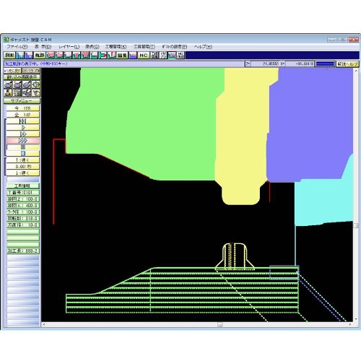This screenshot has width=361, height=361.
Task: Click the first zoom icon in left panel grid
Action: (x=8, y=84)
